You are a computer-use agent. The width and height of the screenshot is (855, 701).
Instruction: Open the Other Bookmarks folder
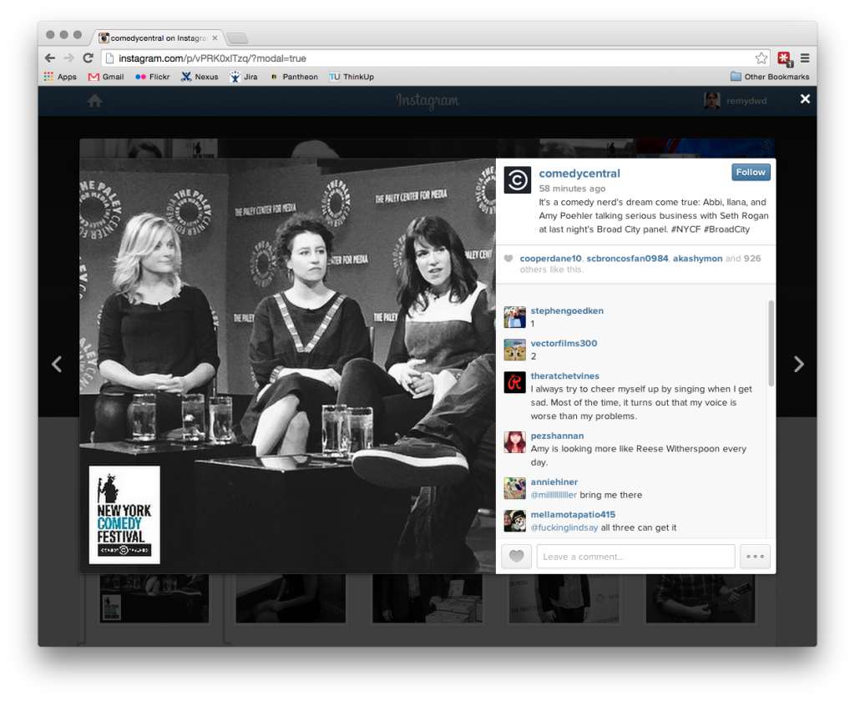click(769, 77)
